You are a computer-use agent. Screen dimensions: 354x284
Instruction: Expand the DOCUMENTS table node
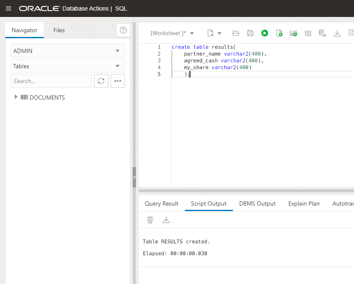pyautogui.click(x=16, y=97)
